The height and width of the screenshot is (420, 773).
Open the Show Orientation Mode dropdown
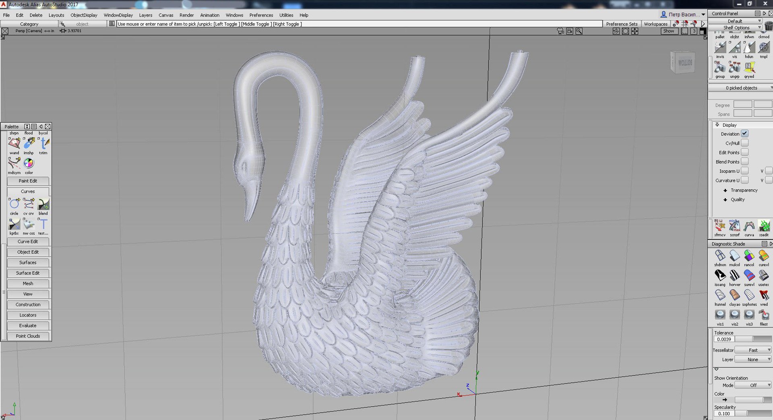(753, 385)
